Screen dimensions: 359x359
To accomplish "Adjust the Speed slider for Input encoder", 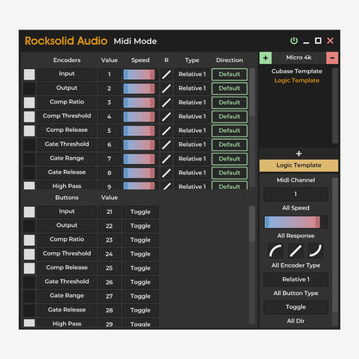I will pos(139,74).
